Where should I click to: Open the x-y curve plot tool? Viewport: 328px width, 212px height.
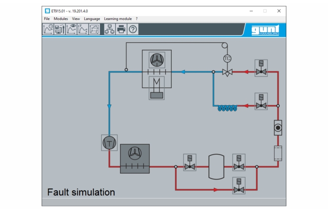click(83, 29)
